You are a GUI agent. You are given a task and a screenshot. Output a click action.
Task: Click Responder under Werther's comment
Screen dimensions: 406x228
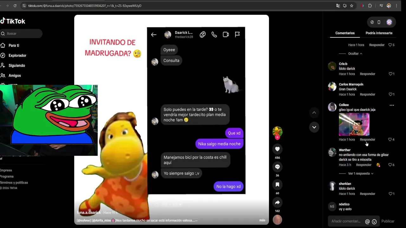pyautogui.click(x=363, y=165)
